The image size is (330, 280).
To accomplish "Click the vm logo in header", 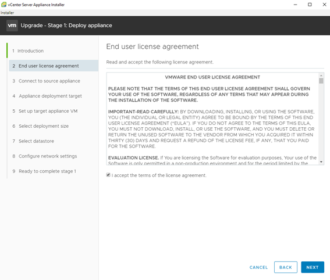I will [12, 26].
